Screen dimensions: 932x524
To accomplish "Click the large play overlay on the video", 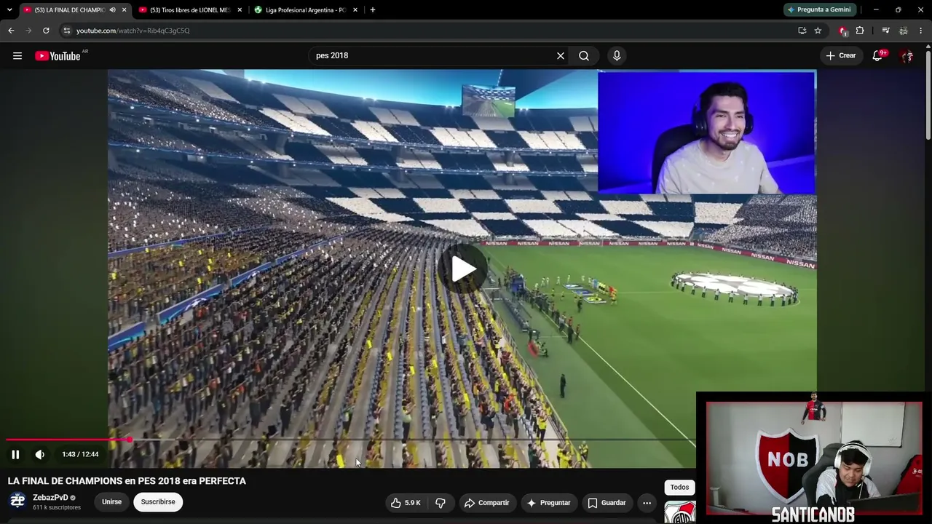I will pos(463,269).
